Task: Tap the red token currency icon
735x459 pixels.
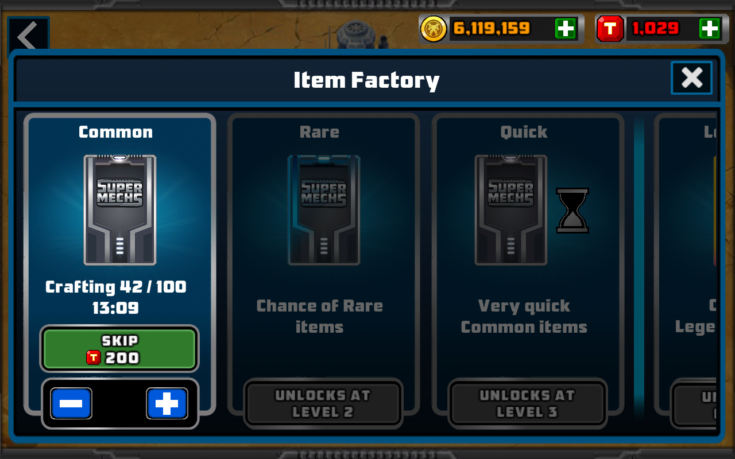Action: [610, 29]
